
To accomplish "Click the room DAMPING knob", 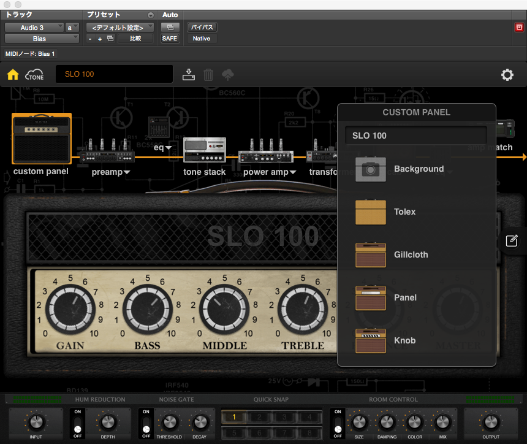I will (x=387, y=422).
